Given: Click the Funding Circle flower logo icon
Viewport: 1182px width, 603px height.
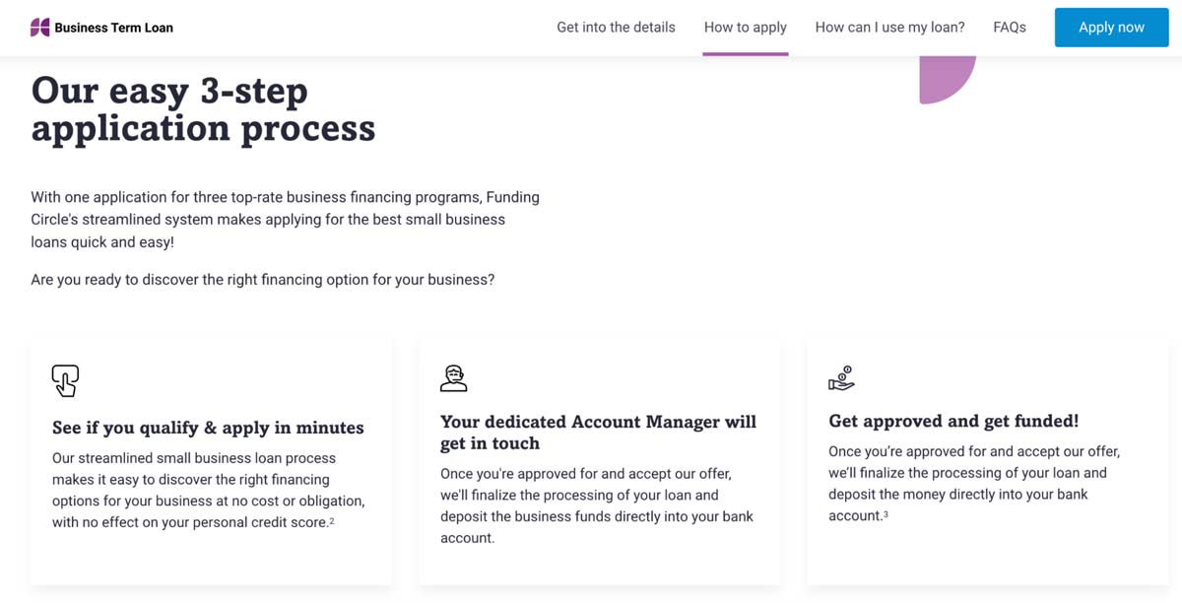Looking at the screenshot, I should pos(39,27).
